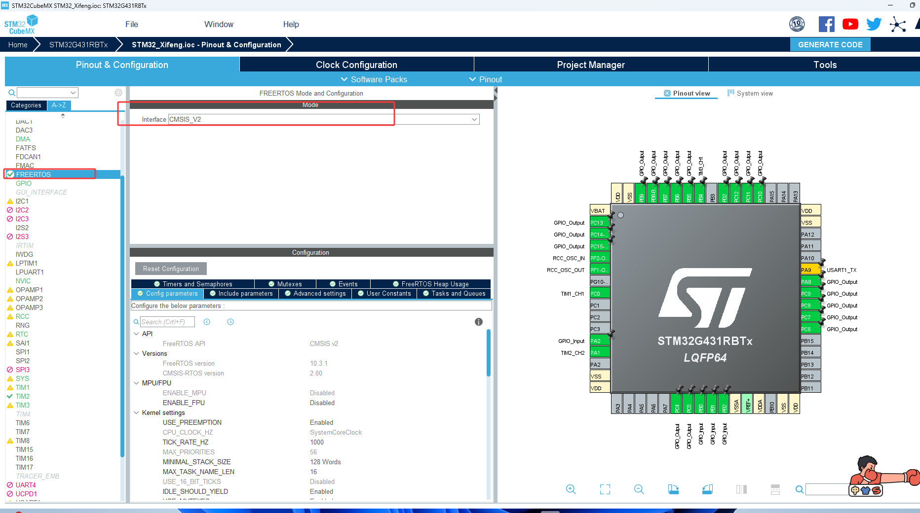Open the peripheral search dropdown arrow
The image size is (920, 513).
73,93
